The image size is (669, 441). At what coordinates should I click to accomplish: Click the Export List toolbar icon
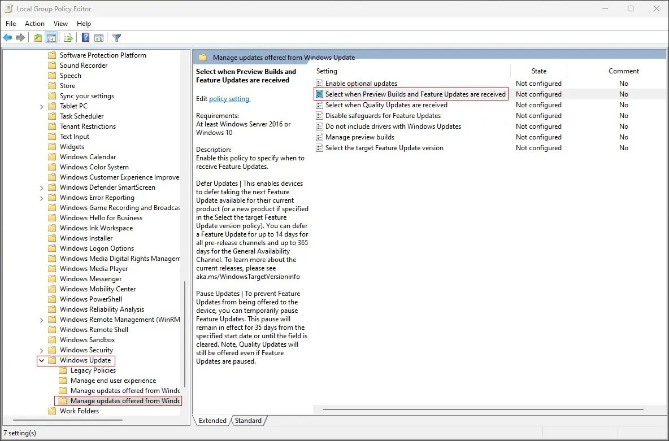(68, 38)
